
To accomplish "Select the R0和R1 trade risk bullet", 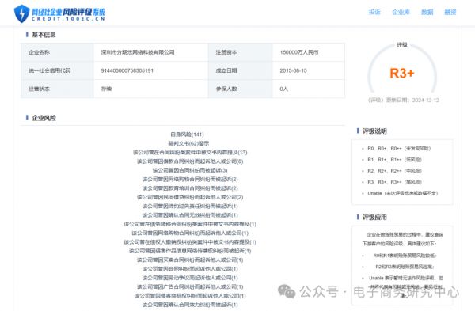I will coord(405,256).
